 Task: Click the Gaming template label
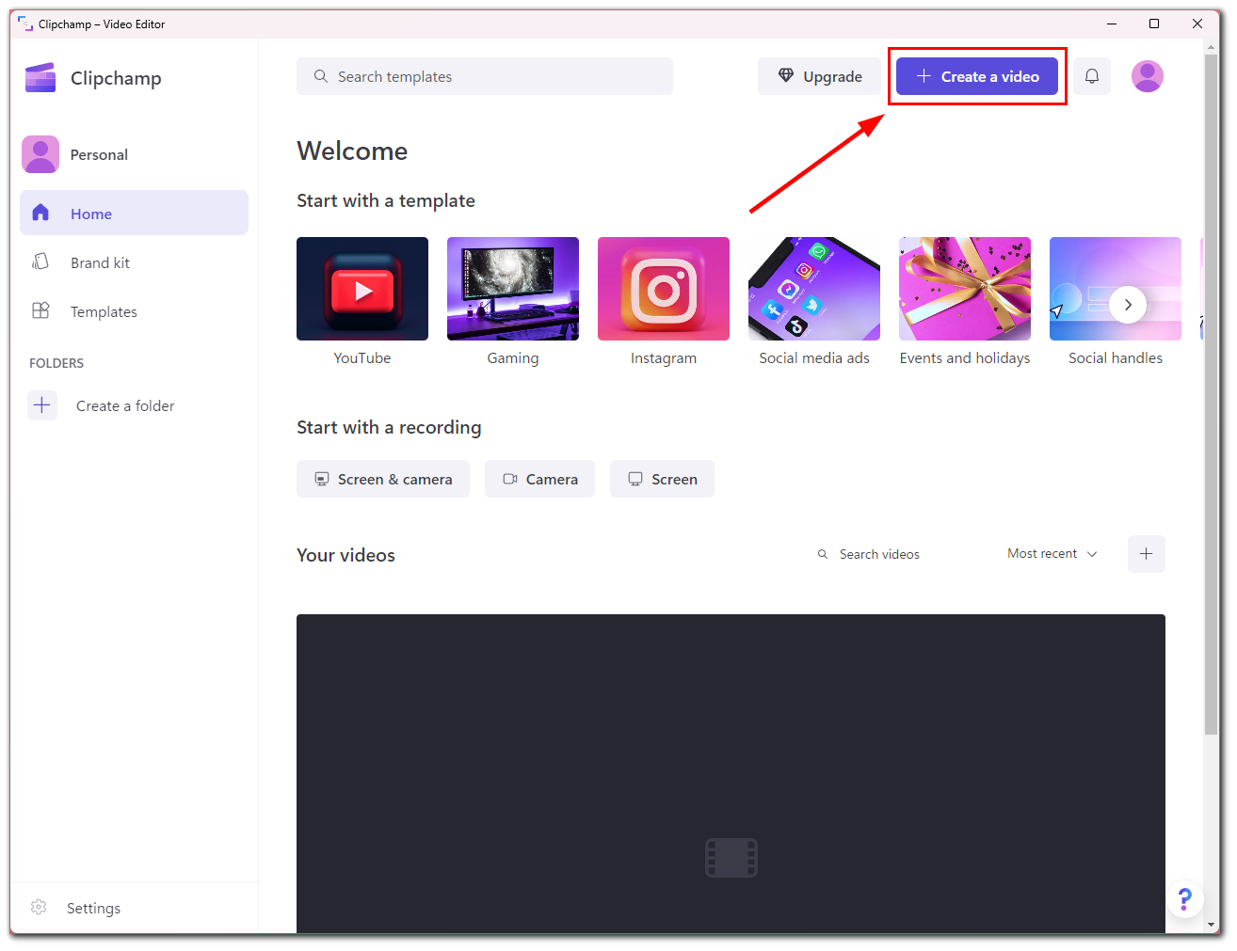point(513,358)
